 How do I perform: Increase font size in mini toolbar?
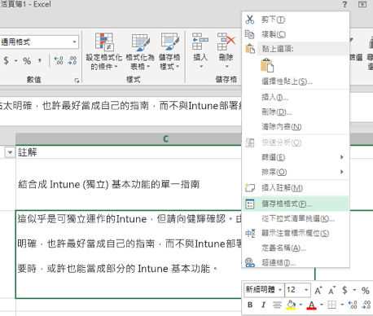318,290
